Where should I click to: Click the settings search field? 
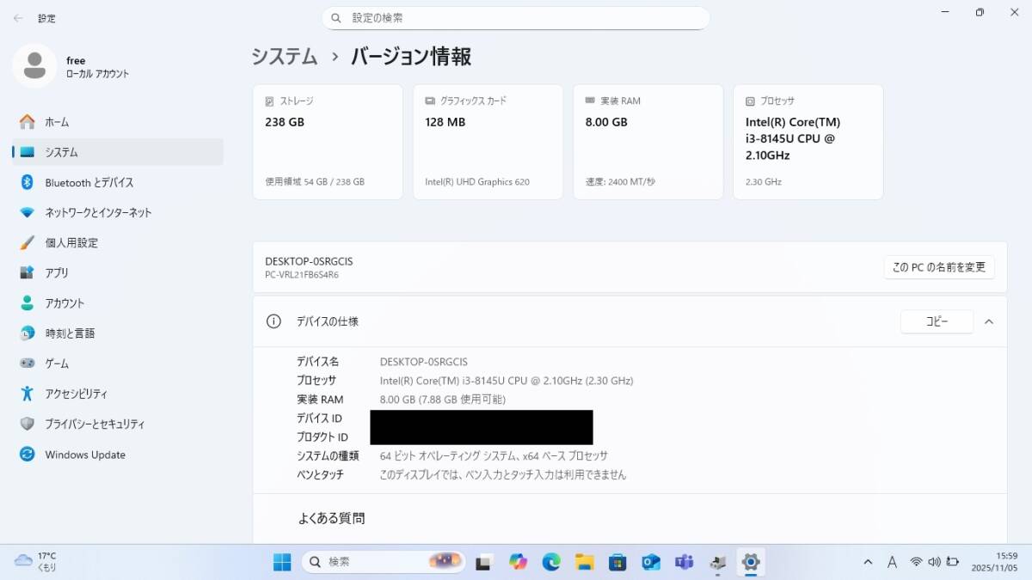[516, 17]
